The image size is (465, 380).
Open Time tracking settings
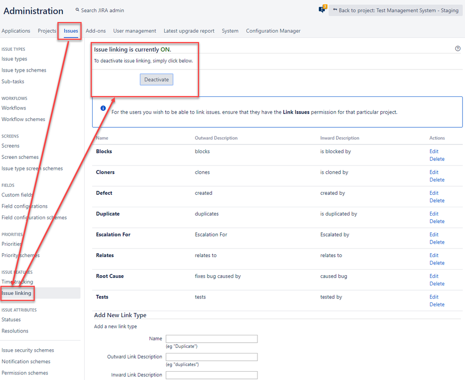click(x=17, y=282)
